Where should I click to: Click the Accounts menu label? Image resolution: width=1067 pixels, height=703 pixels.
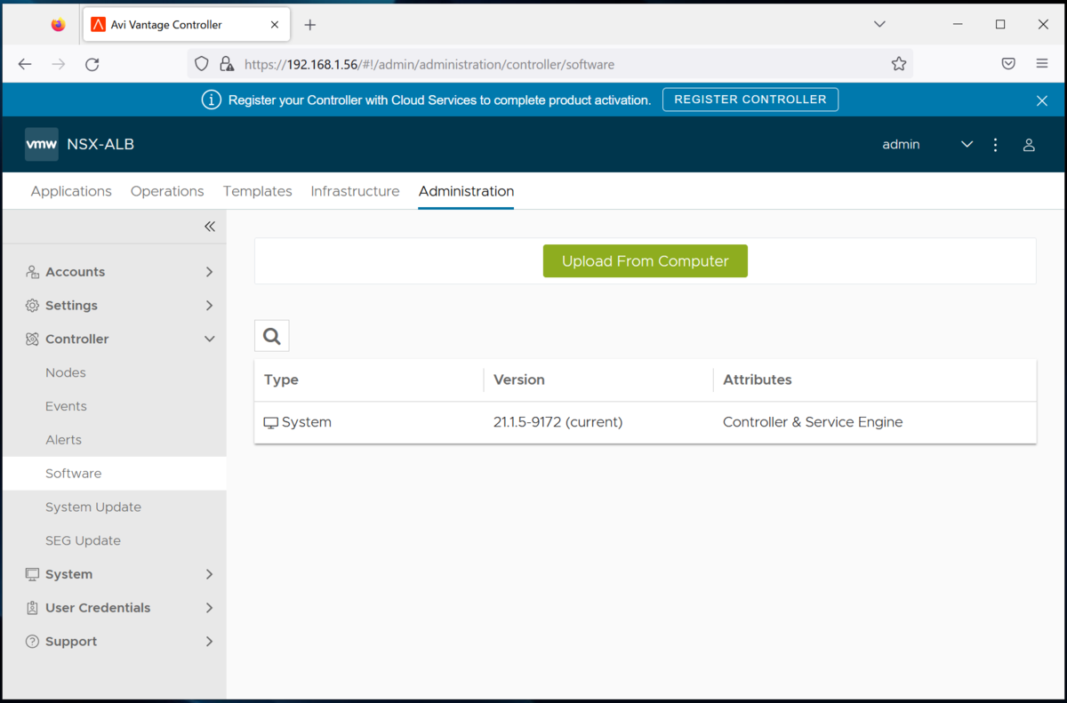pyautogui.click(x=75, y=272)
